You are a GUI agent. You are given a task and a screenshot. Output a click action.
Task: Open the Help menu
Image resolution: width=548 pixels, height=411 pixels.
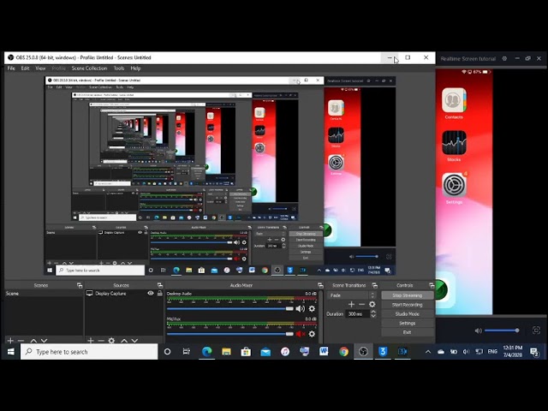click(135, 68)
